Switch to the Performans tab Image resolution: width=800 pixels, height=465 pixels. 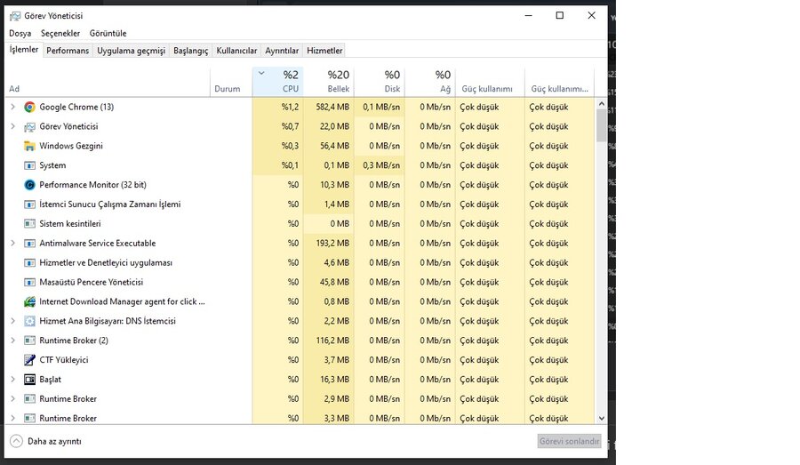click(x=68, y=51)
